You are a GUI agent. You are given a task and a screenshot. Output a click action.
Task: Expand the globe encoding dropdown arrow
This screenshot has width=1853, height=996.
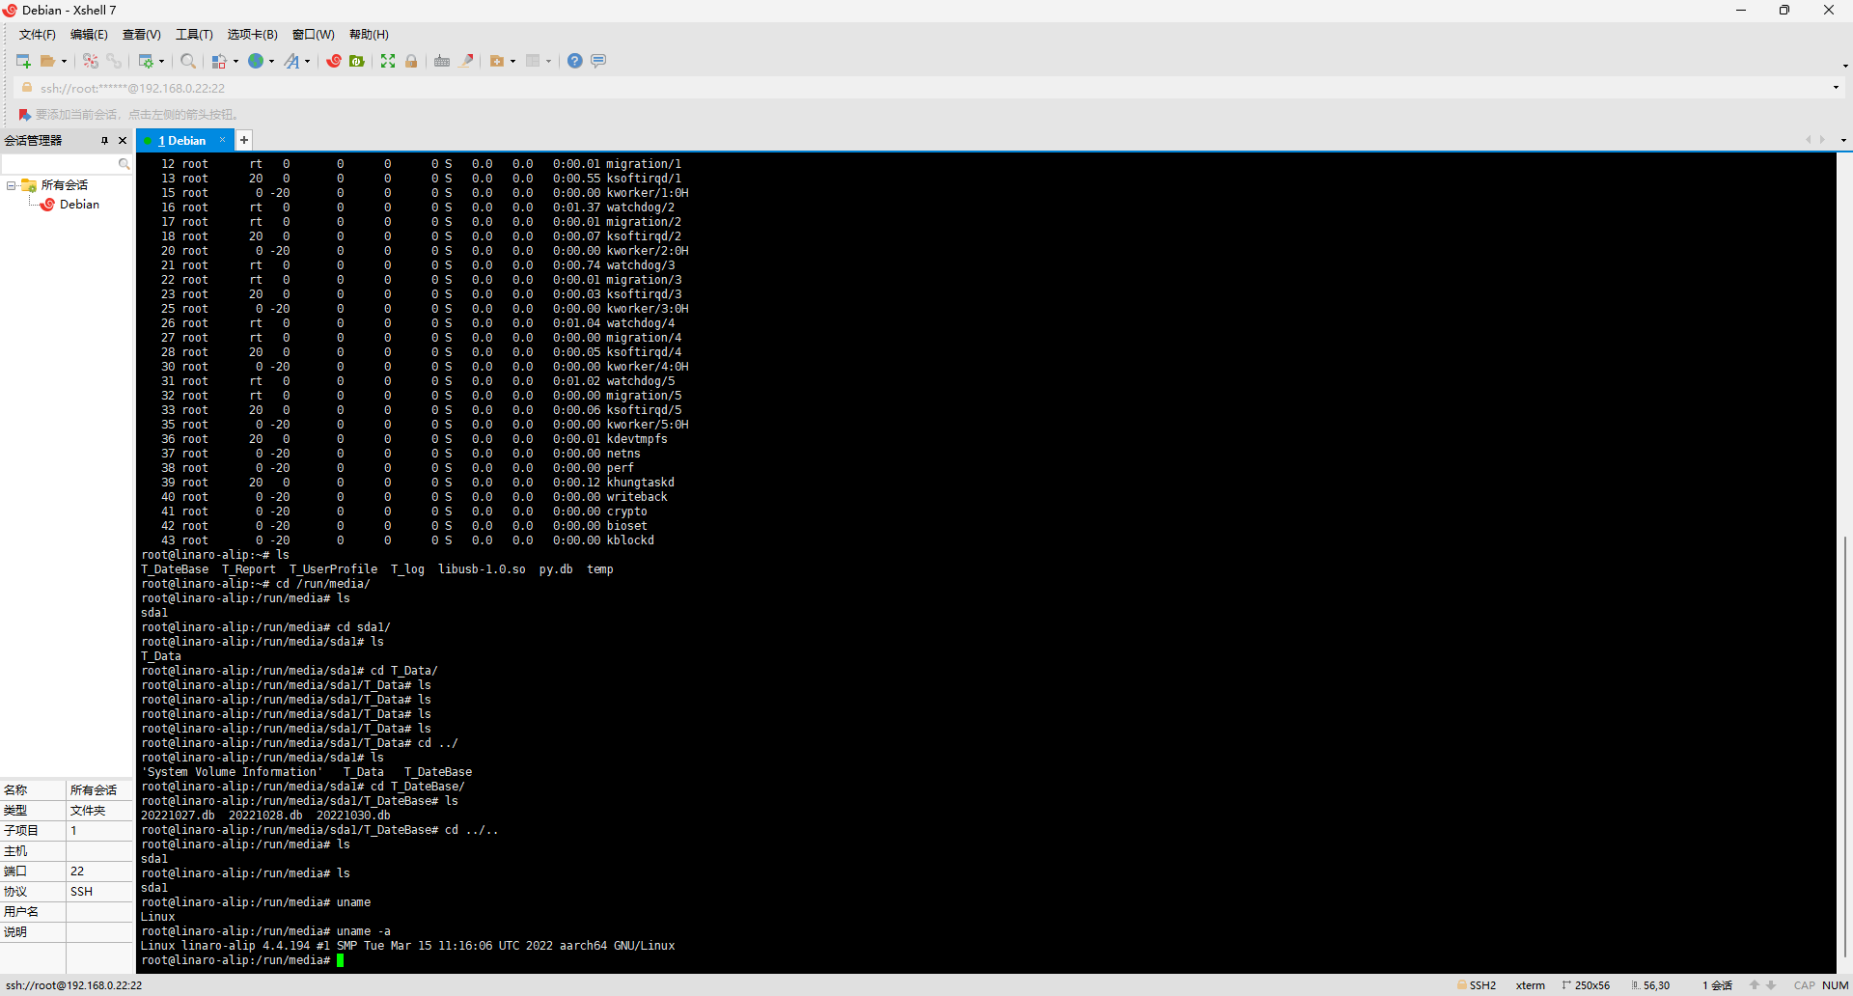[271, 61]
